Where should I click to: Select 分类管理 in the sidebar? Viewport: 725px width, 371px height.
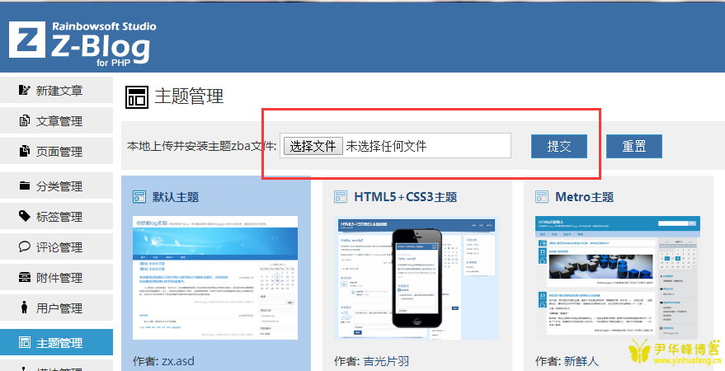click(56, 185)
